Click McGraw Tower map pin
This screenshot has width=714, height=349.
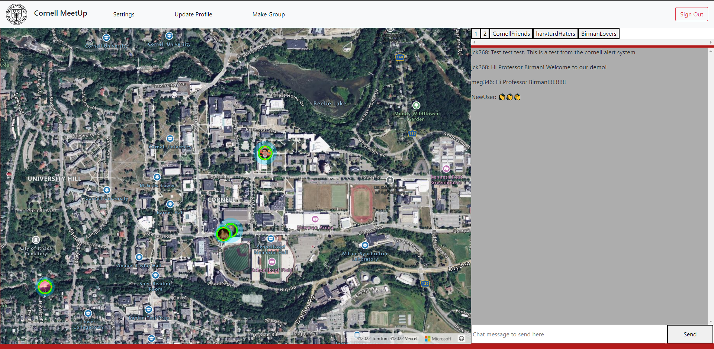[x=157, y=177]
